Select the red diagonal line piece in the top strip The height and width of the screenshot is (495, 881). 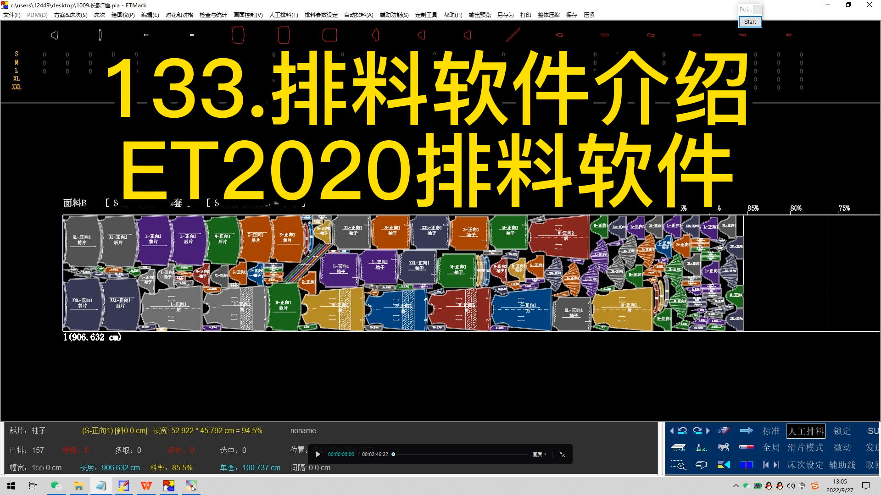pos(513,35)
